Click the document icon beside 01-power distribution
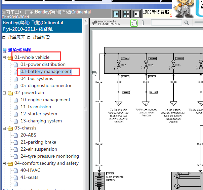Screen dimensions: 203x190 (x=16, y=65)
